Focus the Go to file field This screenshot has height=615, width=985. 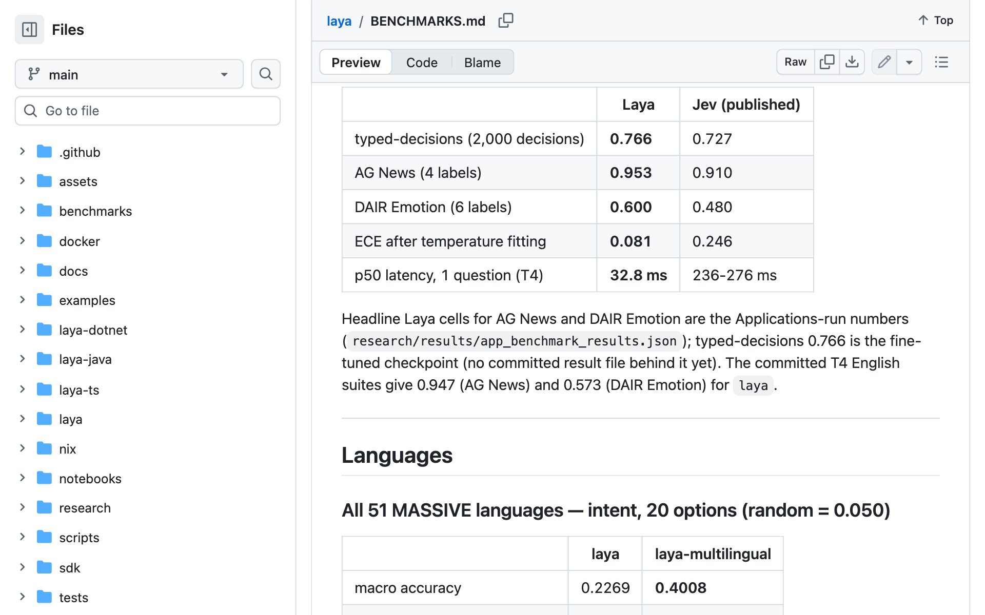[148, 111]
